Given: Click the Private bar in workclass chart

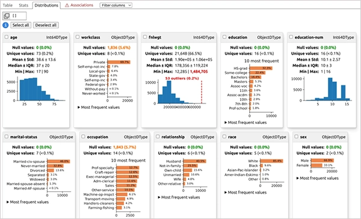Looking at the screenshot, I should (x=119, y=62).
